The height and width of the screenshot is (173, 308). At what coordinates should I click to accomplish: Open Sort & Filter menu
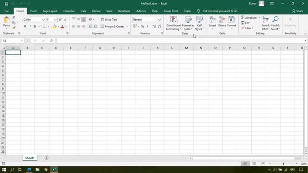coord(266,24)
